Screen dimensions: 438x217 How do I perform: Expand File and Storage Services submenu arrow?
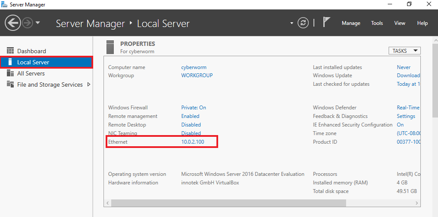(89, 84)
